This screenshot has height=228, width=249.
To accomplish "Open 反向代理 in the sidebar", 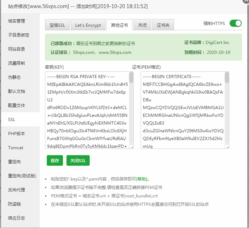I will tap(17, 190).
